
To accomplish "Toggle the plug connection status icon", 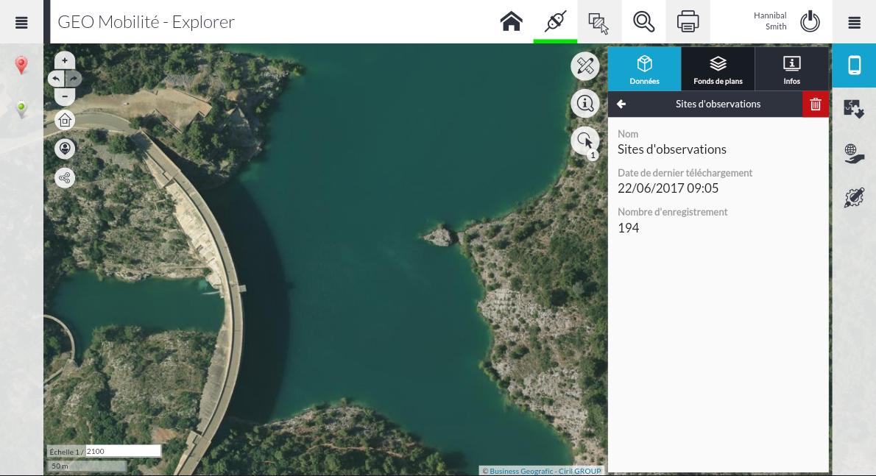I will coord(555,21).
